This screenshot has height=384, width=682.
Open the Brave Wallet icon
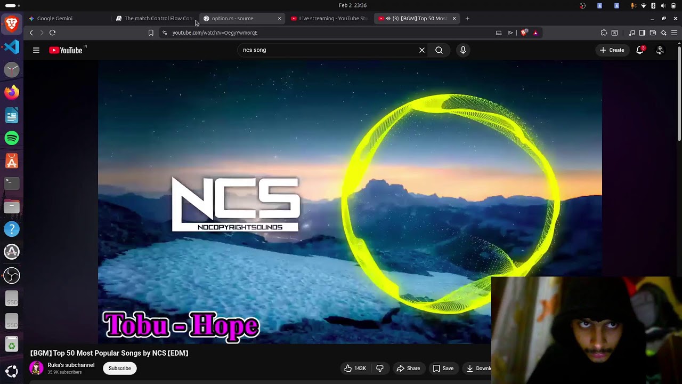coord(653,33)
